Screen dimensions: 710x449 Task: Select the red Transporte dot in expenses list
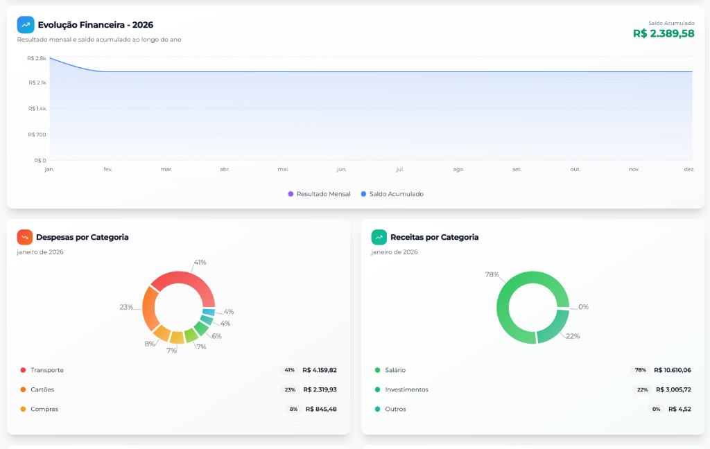pyautogui.click(x=23, y=370)
